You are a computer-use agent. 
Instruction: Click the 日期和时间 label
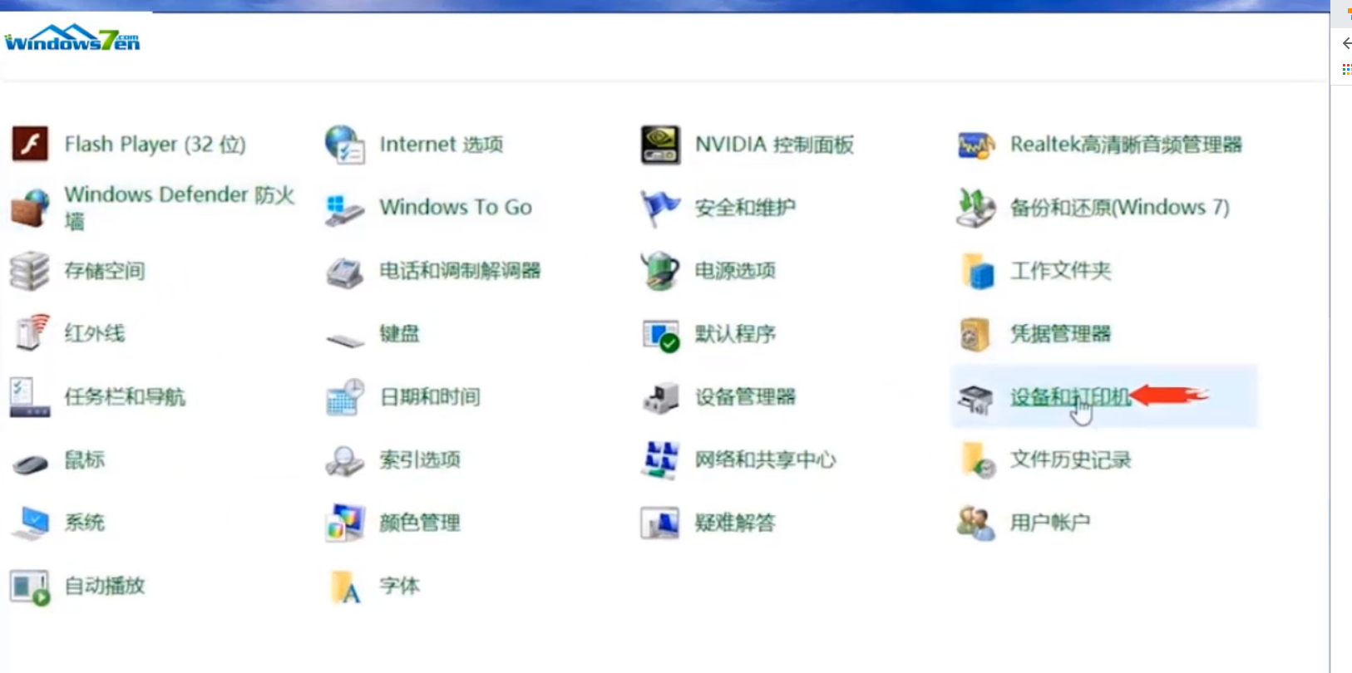pos(430,397)
